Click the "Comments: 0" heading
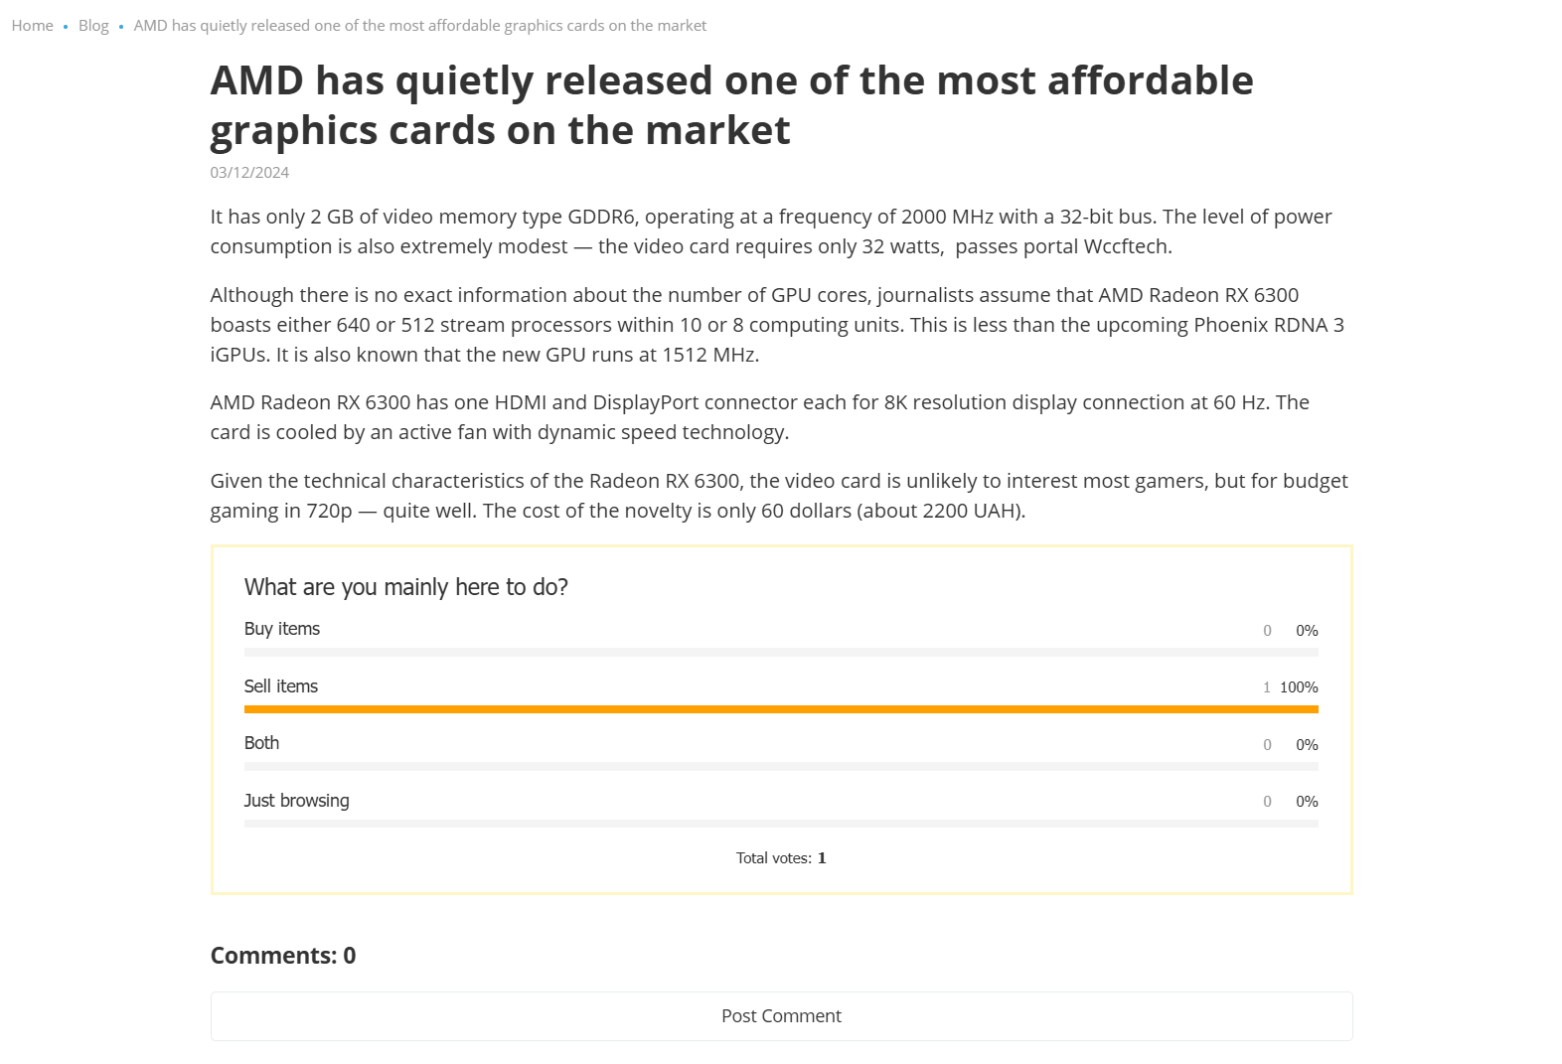The height and width of the screenshot is (1064, 1562). click(x=283, y=956)
